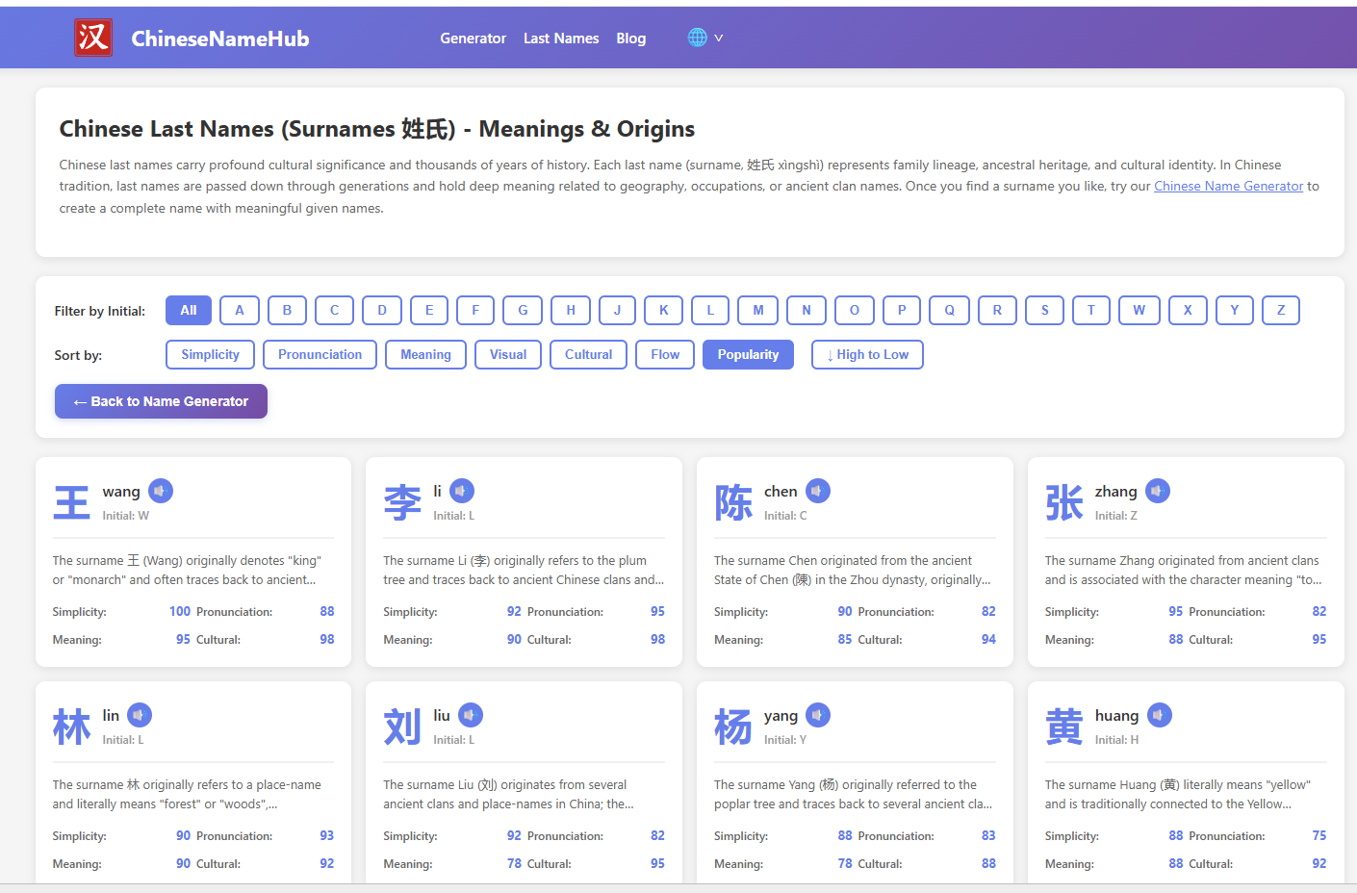
Task: Switch sorting to Cultural scores
Action: [x=588, y=354]
